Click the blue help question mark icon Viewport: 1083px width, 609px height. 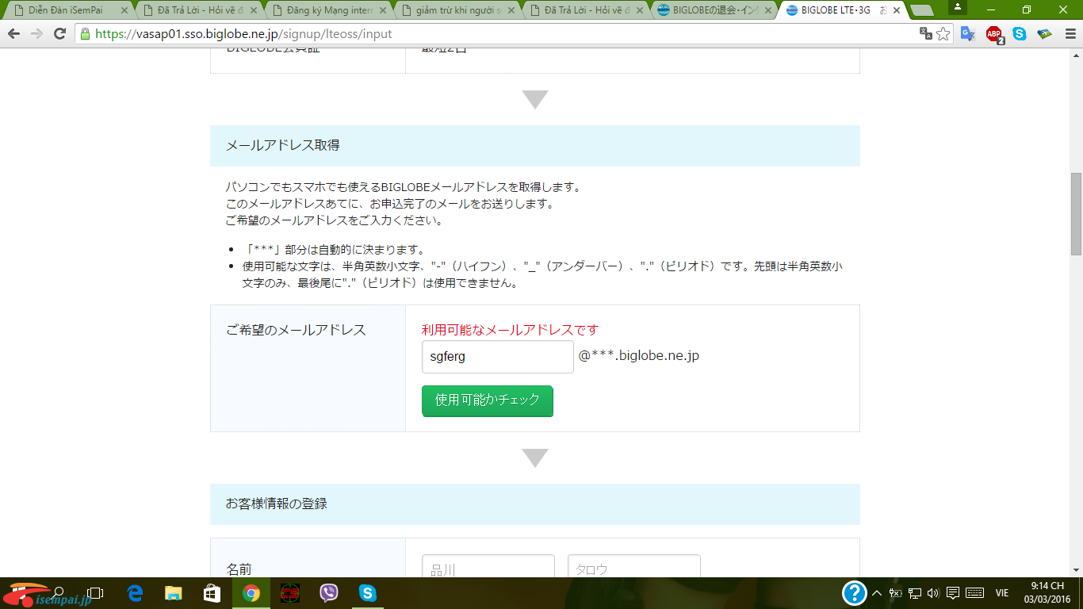pyautogui.click(x=854, y=592)
